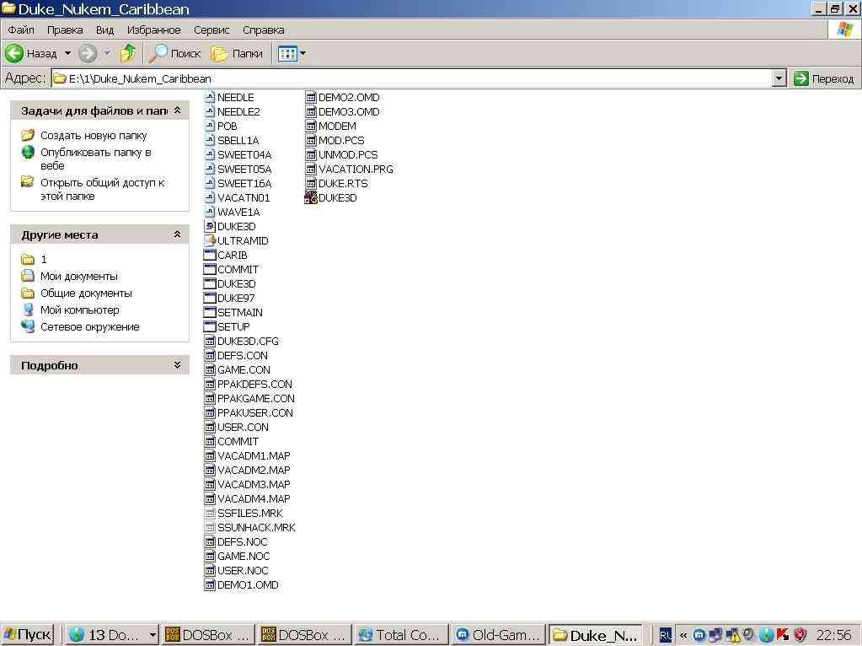This screenshot has width=862, height=646.
Task: Open Сетевое окружение link
Action: click(x=89, y=327)
